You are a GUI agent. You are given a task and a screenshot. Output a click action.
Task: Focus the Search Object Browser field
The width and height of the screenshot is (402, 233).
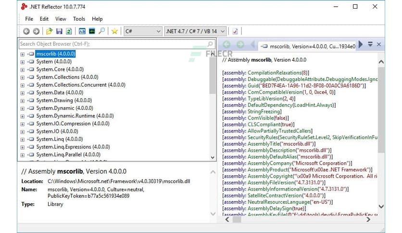pos(117,44)
